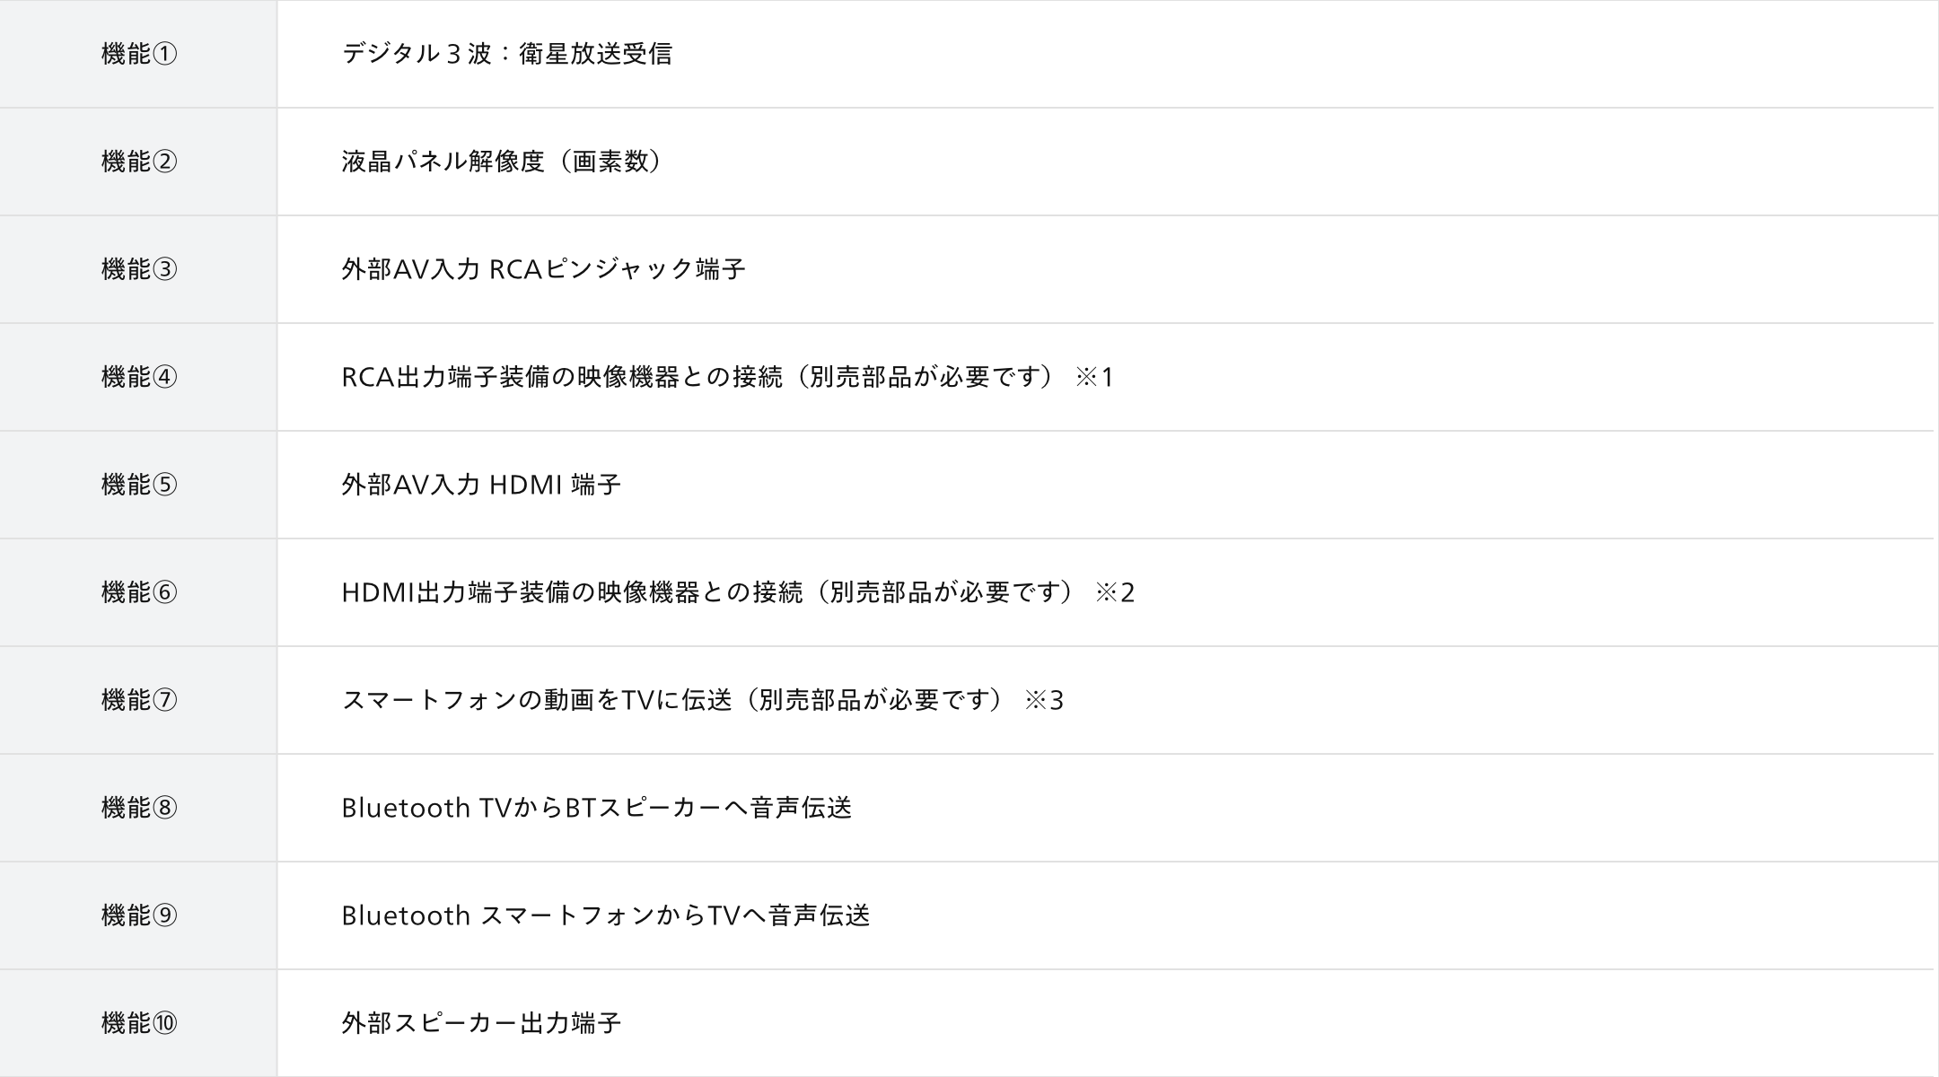Click the 機能③ label cell

pos(139,269)
